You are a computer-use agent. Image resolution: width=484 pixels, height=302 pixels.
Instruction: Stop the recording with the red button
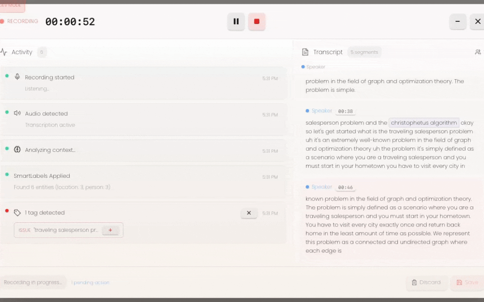click(x=257, y=21)
